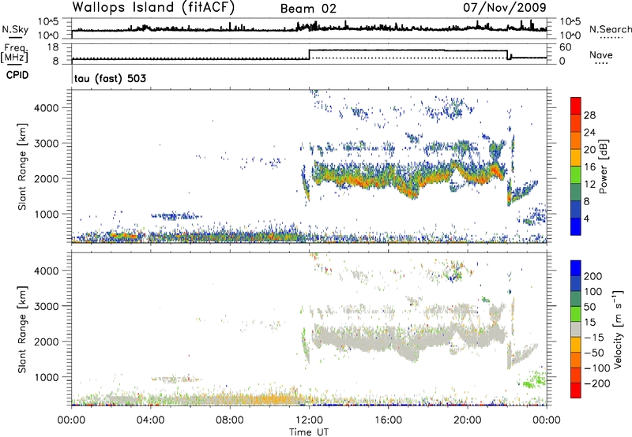632x437 pixels.
Task: Click the '4000' tick on power panel axis
Action: (x=46, y=108)
